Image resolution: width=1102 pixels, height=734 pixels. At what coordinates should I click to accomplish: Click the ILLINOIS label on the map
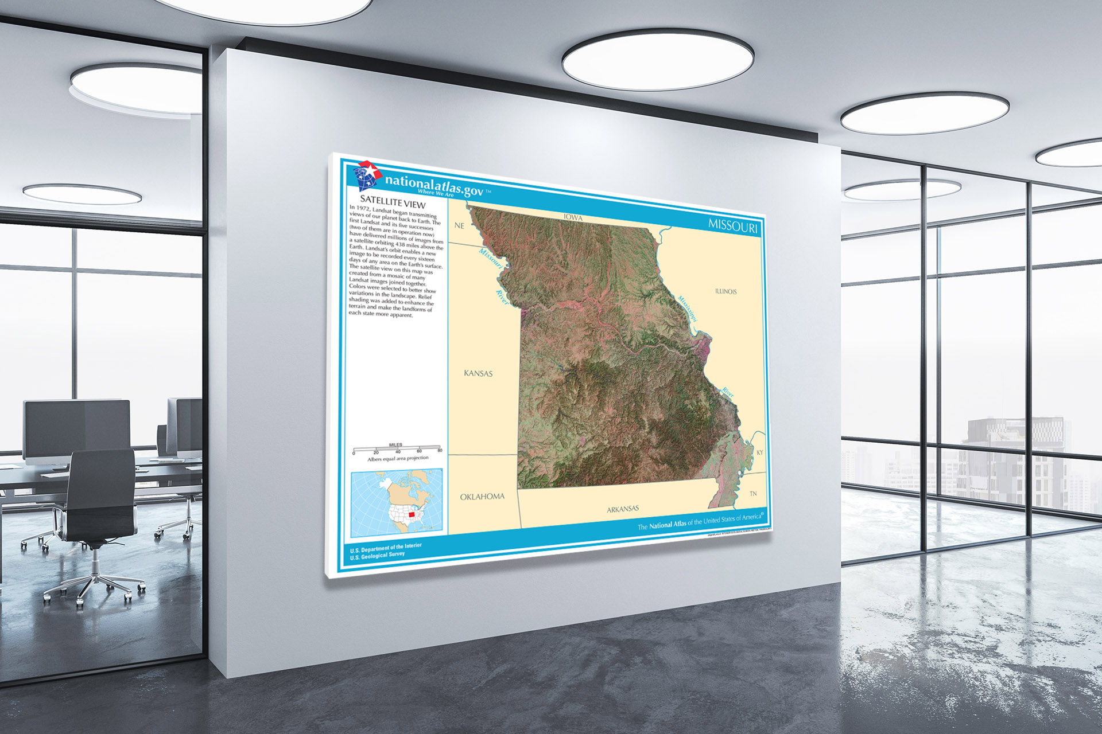pyautogui.click(x=725, y=291)
